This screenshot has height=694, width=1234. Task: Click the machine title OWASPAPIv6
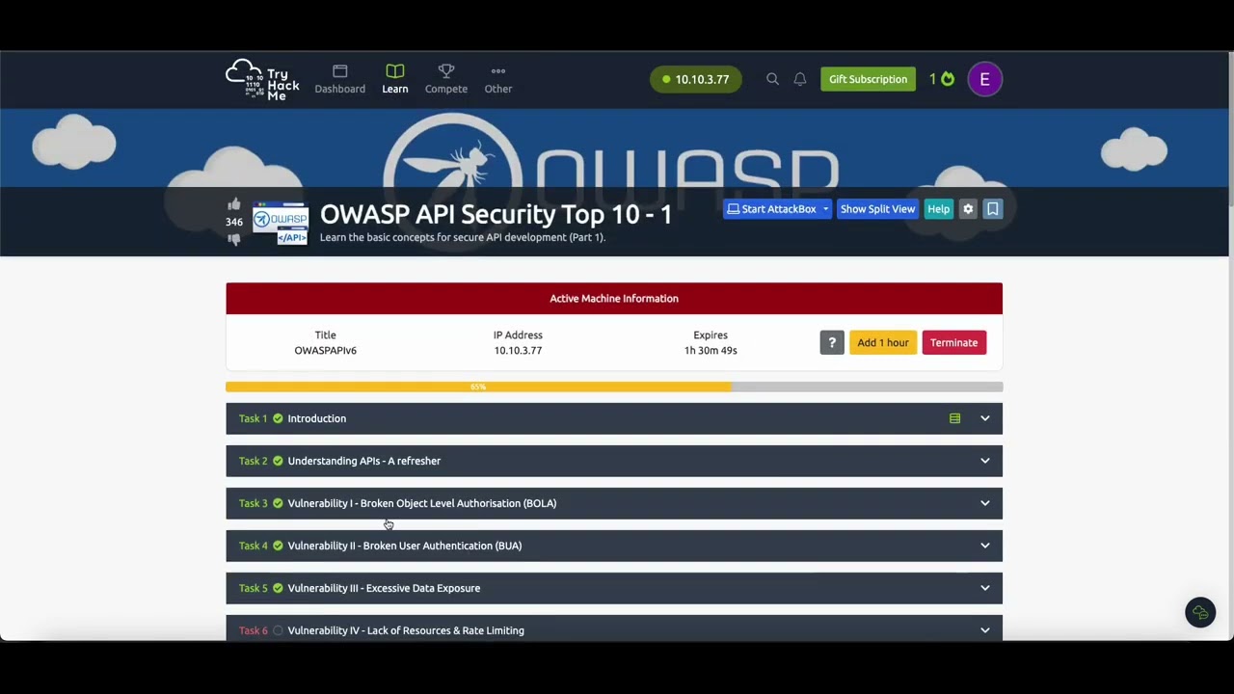325,351
